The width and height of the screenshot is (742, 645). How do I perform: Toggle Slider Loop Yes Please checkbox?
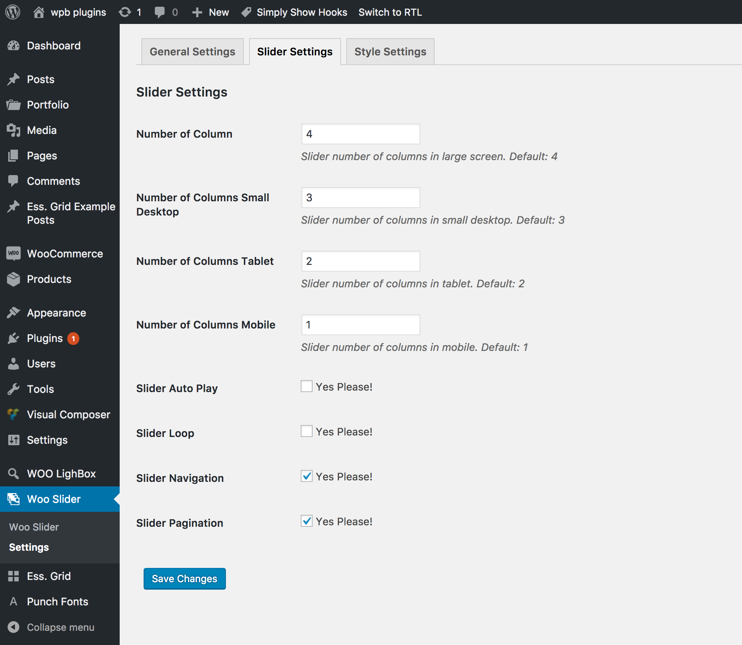click(306, 432)
